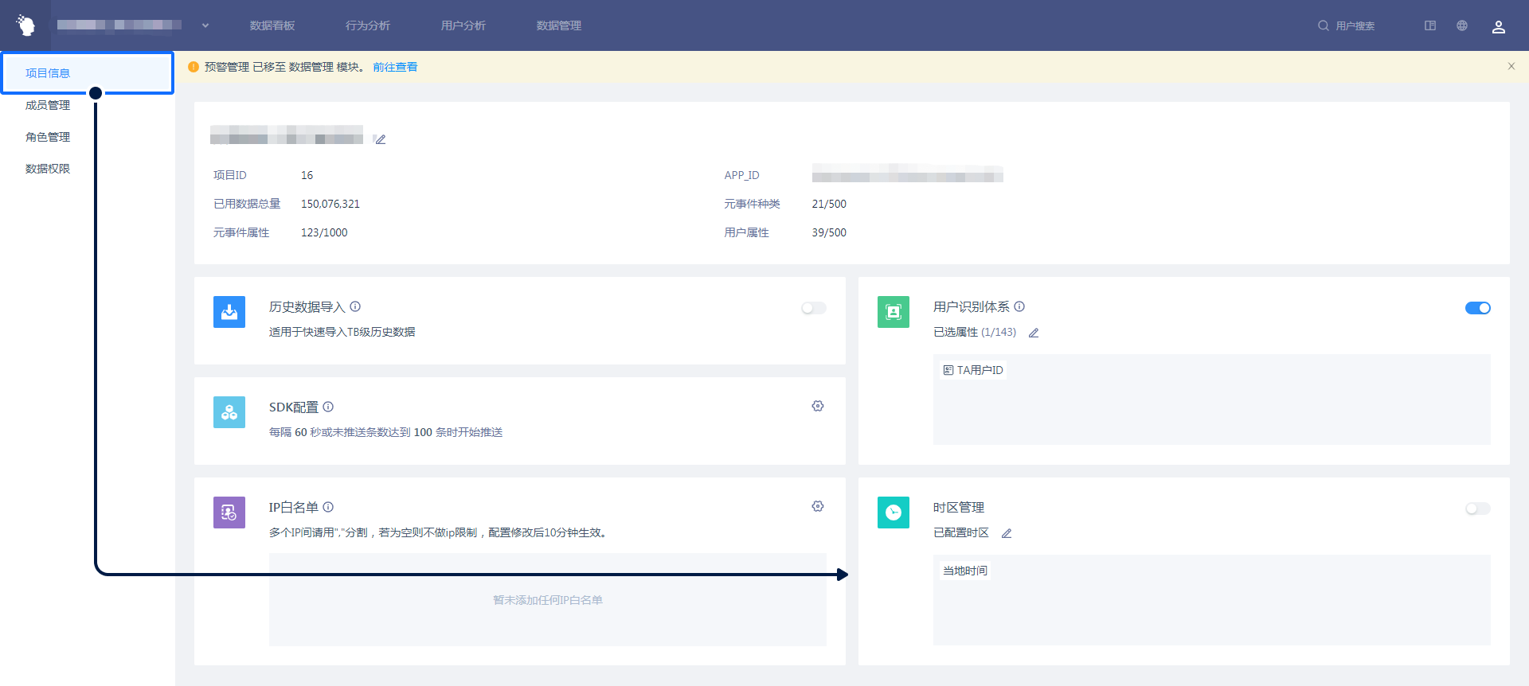Click the info icon next to 历史数据导入

point(355,306)
